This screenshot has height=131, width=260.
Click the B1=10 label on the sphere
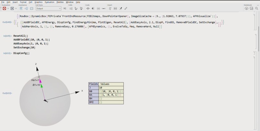tap(36, 85)
